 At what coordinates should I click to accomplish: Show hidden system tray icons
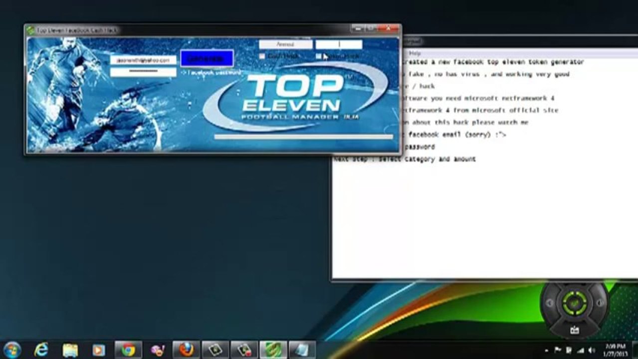pyautogui.click(x=547, y=350)
